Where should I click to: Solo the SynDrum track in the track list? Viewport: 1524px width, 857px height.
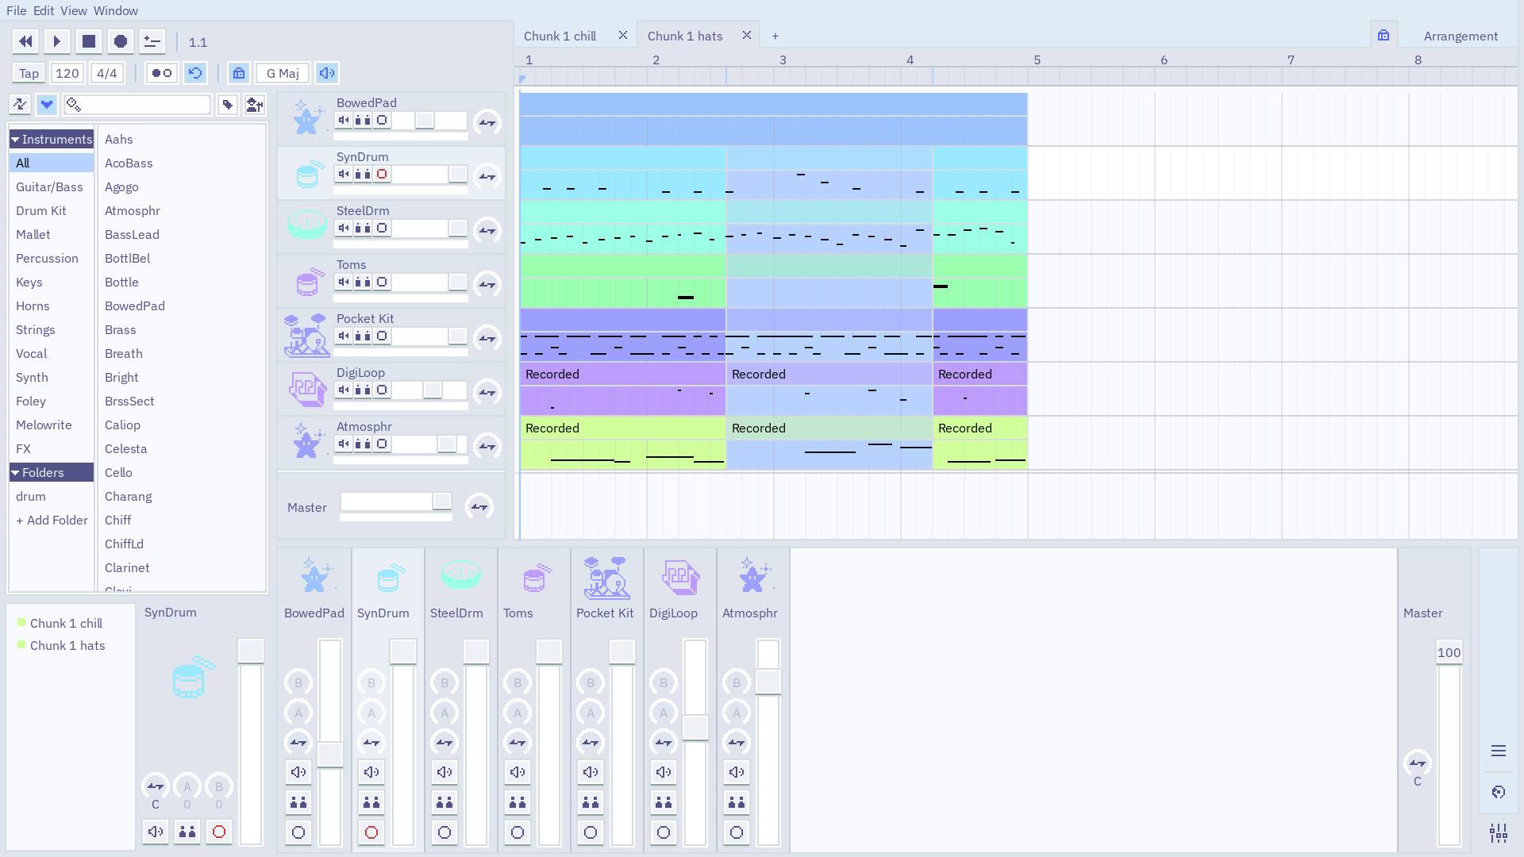[x=363, y=174]
